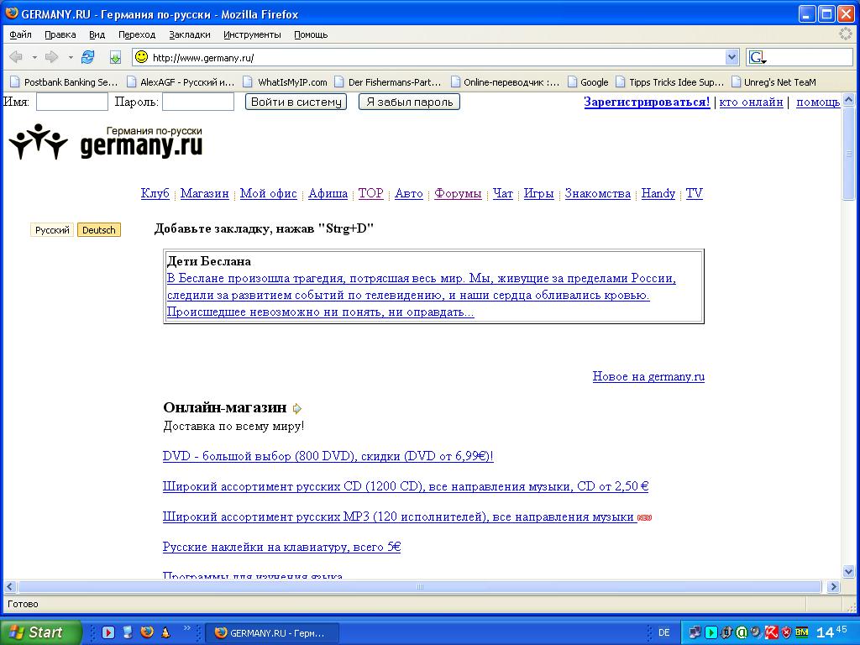Image resolution: width=860 pixels, height=645 pixels.
Task: Focus the Имя username field
Action: [72, 102]
